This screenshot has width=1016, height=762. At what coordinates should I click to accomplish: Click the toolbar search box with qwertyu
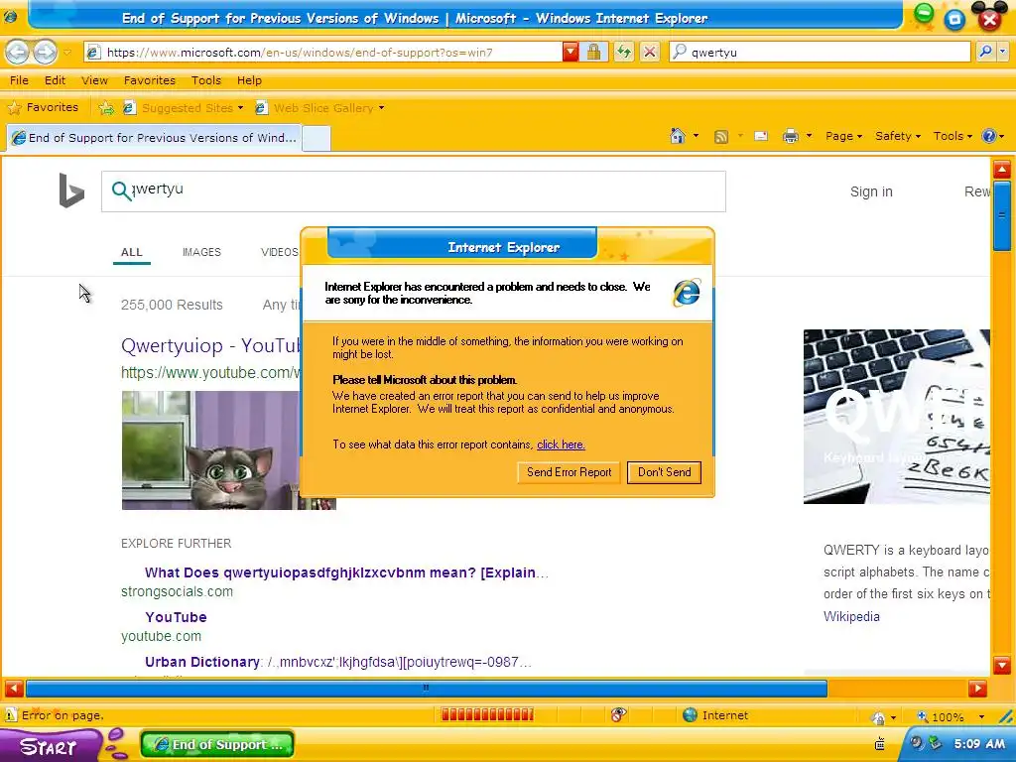pyautogui.click(x=821, y=53)
